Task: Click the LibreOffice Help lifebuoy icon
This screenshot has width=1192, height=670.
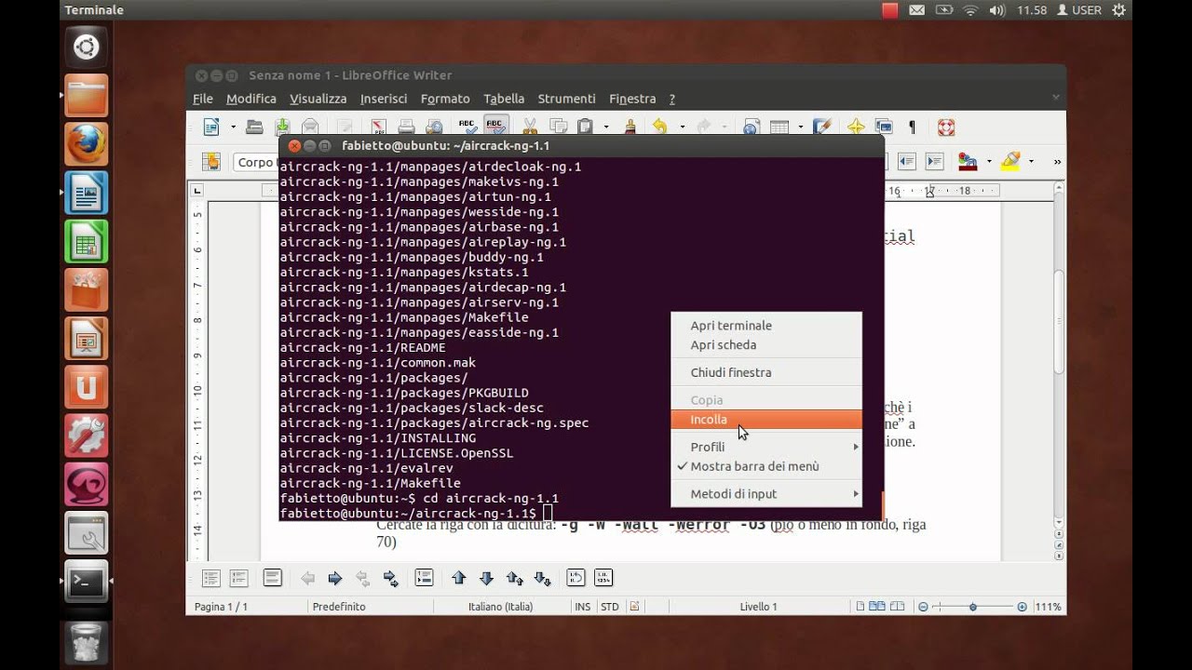Action: 946,127
